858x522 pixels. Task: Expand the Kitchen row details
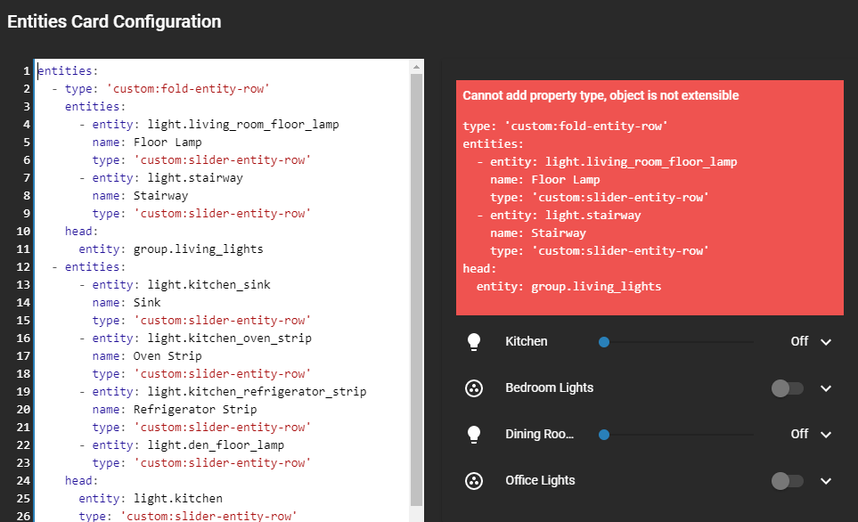(x=825, y=341)
